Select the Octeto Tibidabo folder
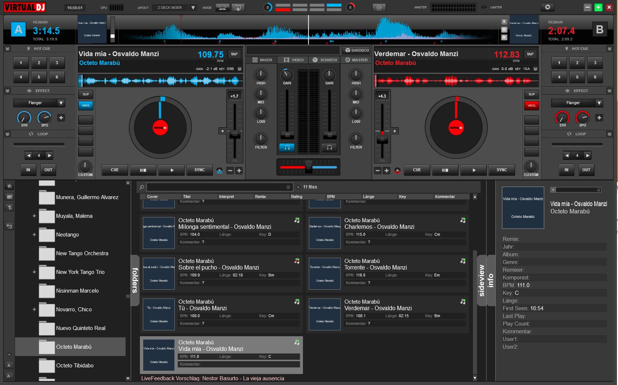This screenshot has height=385, width=618. (x=75, y=365)
